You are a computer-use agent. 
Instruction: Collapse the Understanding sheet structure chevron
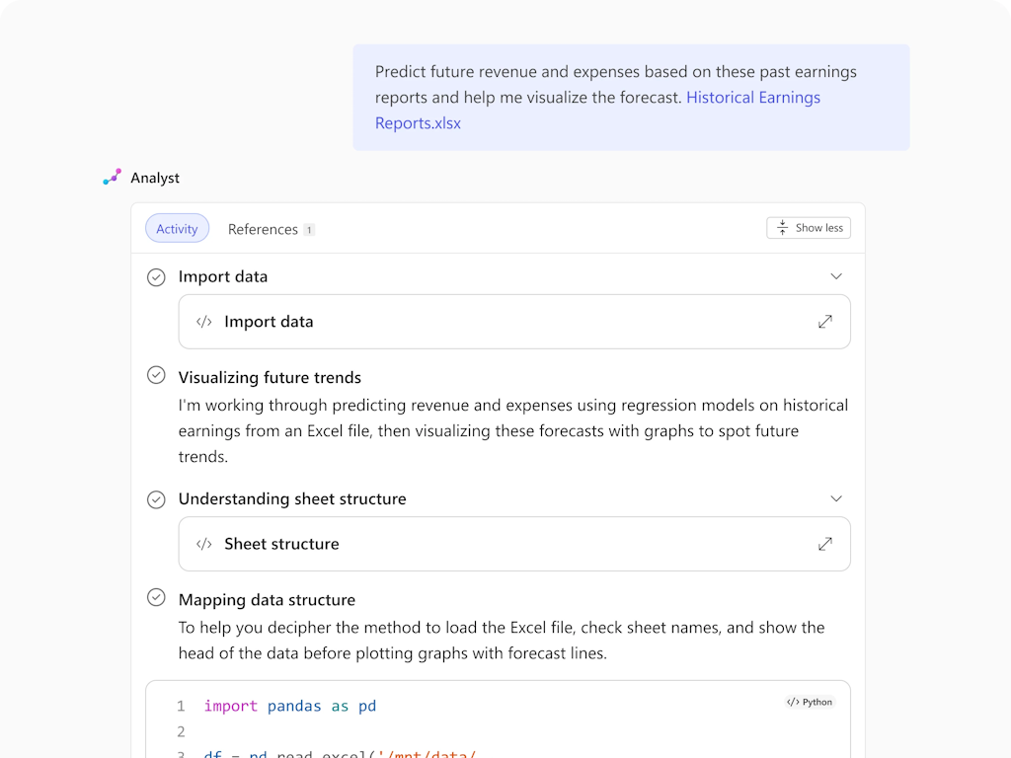point(836,498)
